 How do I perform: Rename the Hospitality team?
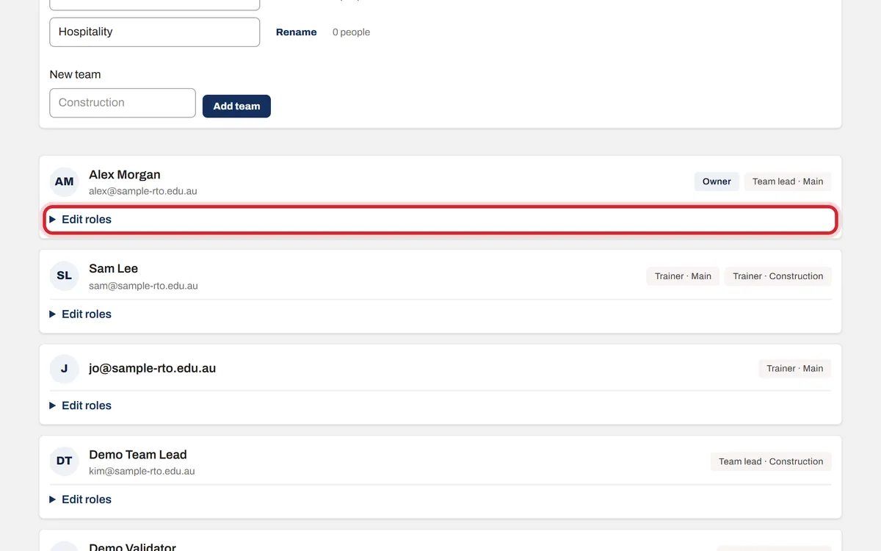pyautogui.click(x=297, y=32)
